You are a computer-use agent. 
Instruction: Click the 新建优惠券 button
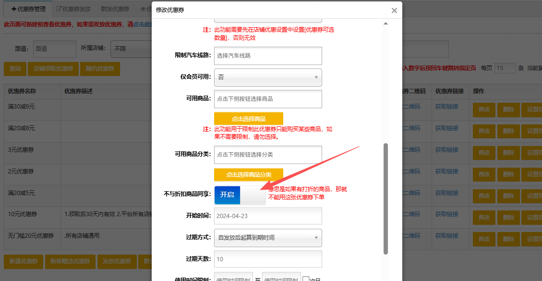[x=24, y=261]
